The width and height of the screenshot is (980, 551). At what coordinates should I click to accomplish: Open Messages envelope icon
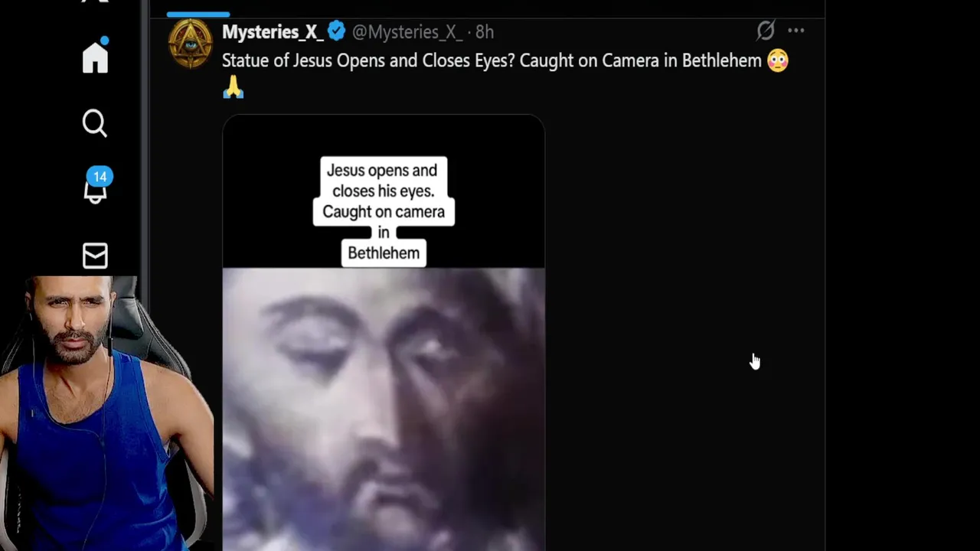95,256
